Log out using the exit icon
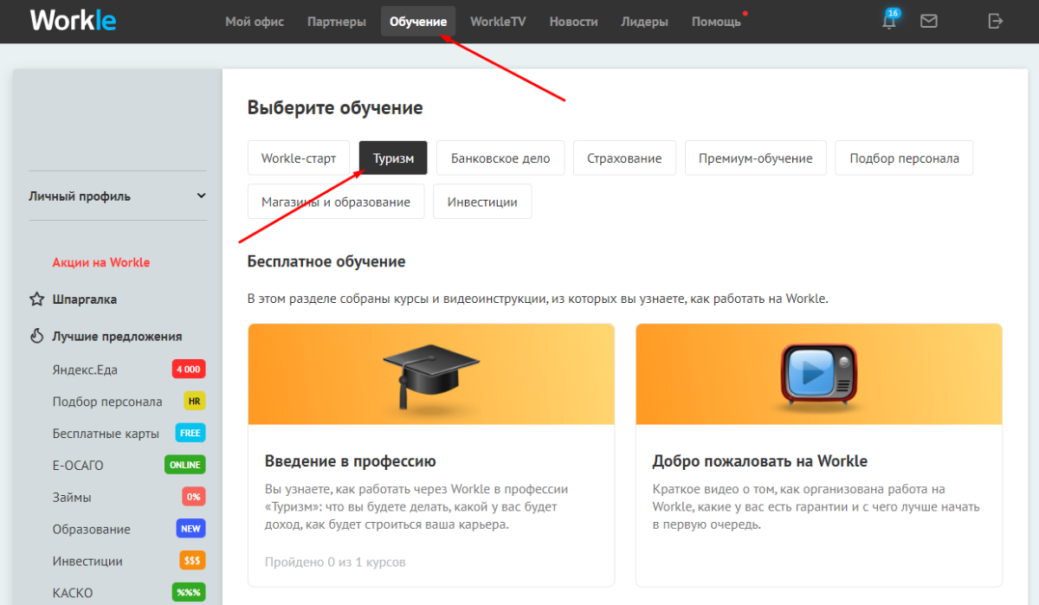Screen dimensions: 1039x605 pyautogui.click(x=995, y=21)
